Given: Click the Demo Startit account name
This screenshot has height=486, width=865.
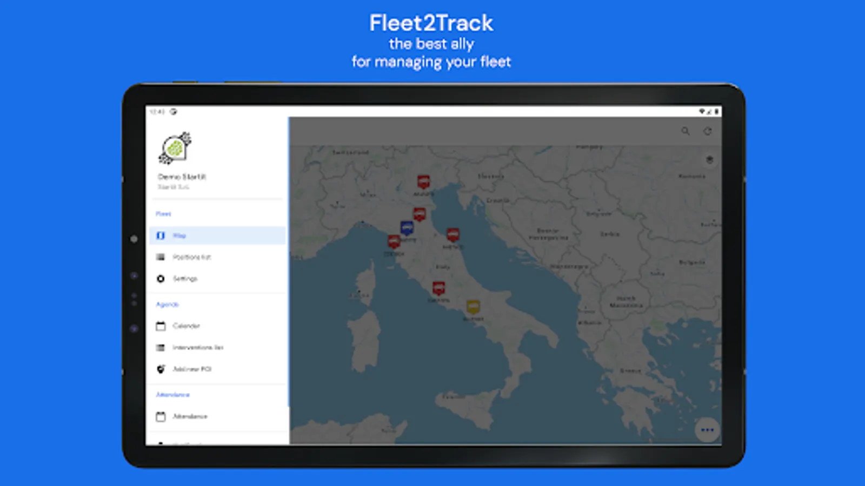Looking at the screenshot, I should click(182, 177).
